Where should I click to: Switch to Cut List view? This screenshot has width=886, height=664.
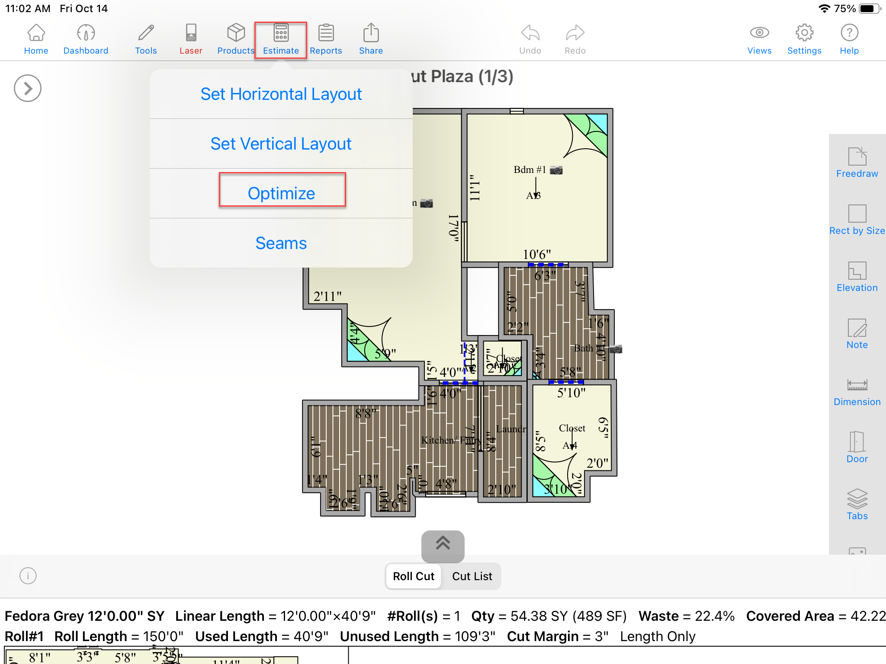pos(472,576)
